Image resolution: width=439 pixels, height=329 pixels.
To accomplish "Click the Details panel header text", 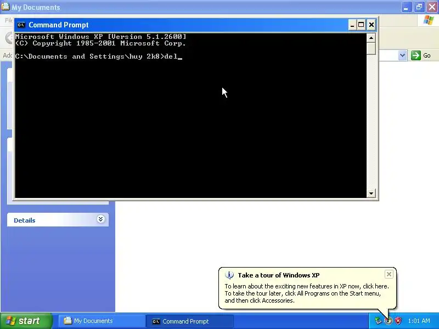I will [25, 220].
